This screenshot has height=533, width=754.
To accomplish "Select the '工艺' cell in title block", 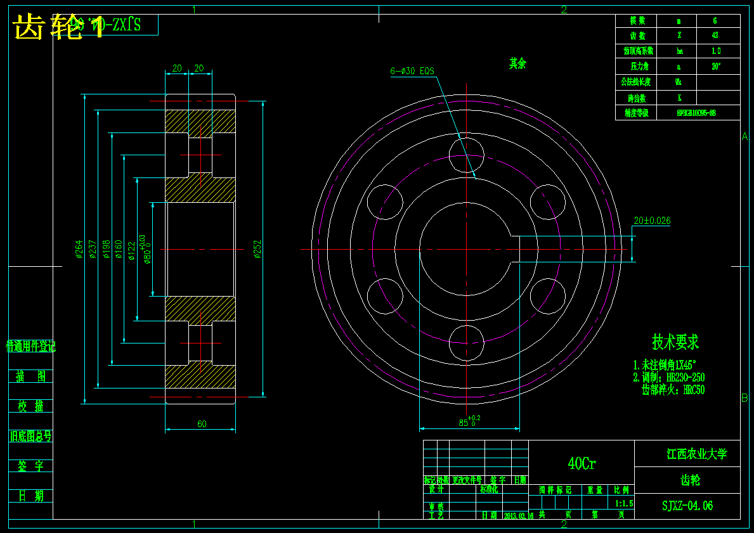I will 436,515.
